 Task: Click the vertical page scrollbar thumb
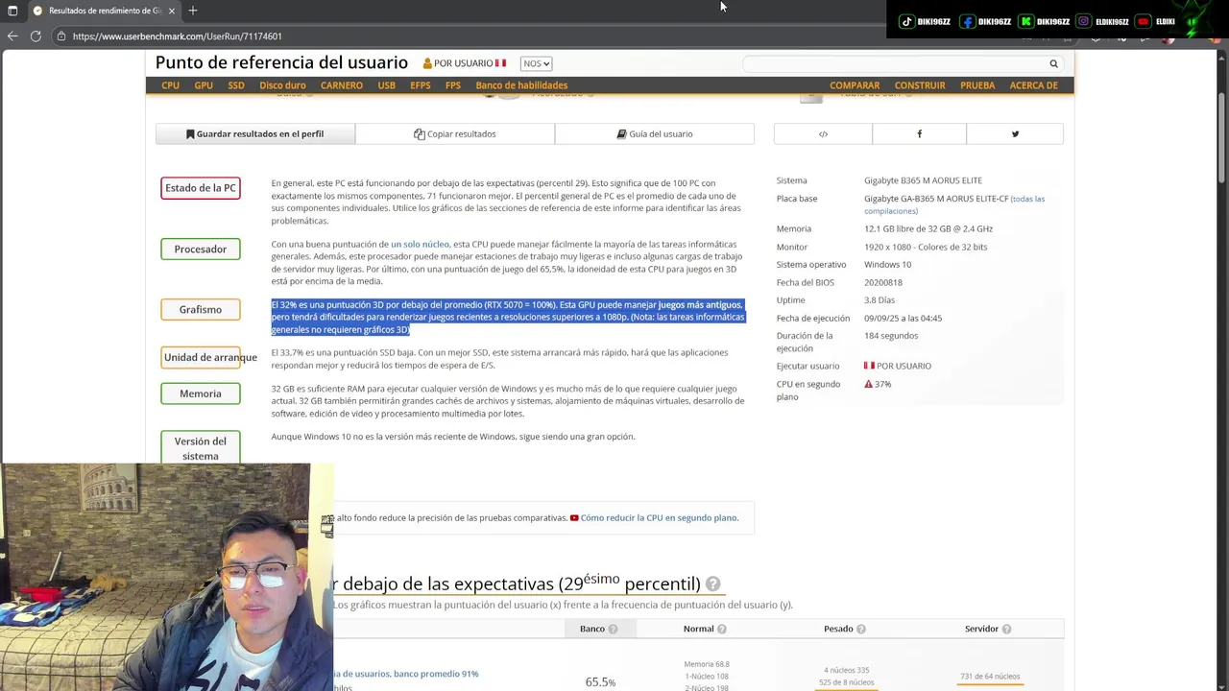pyautogui.click(x=1221, y=136)
